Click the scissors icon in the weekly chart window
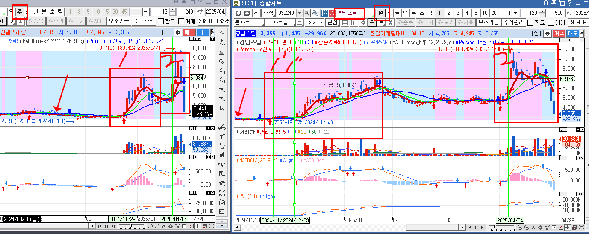Viewport: 589px width, 234px height. tap(21, 21)
